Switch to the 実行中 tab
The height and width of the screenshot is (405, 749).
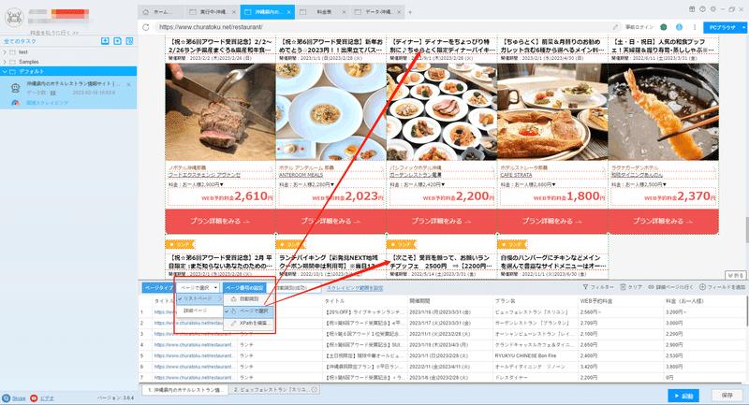(x=213, y=12)
